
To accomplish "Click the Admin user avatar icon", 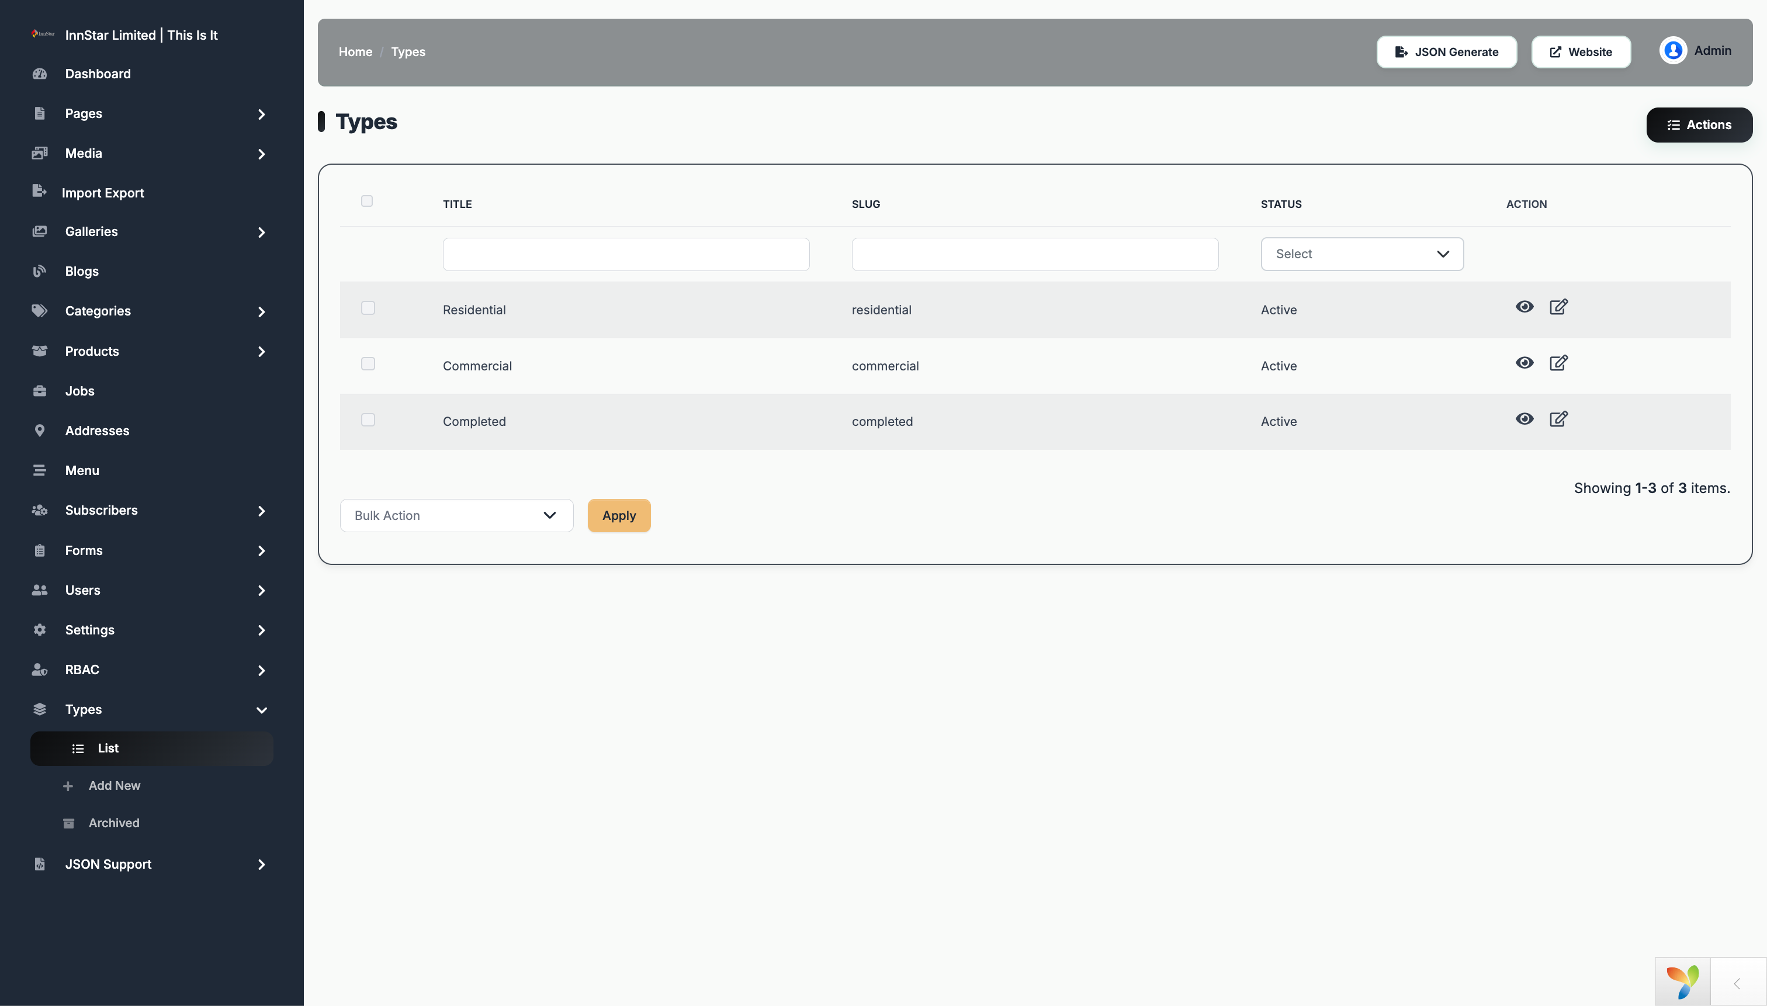I will [1673, 50].
